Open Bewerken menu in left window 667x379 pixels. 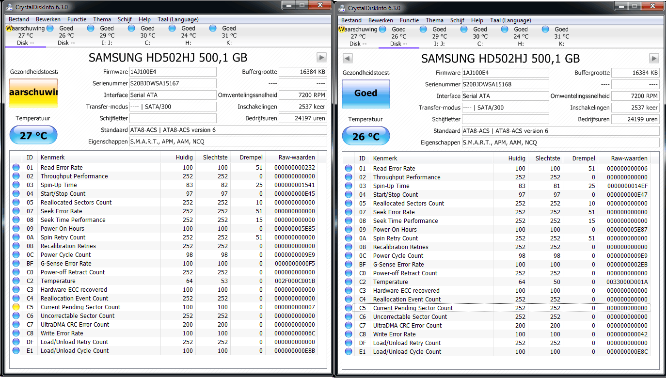[x=48, y=19]
